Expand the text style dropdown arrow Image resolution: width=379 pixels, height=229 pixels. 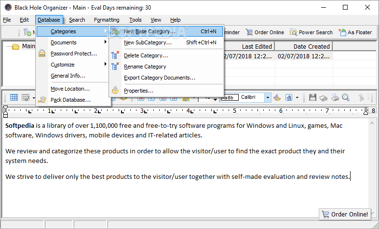(x=298, y=97)
